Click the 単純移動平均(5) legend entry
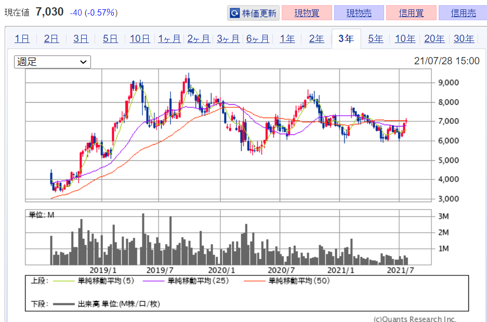Image resolution: width=487 pixels, height=322 pixels. pyautogui.click(x=106, y=281)
